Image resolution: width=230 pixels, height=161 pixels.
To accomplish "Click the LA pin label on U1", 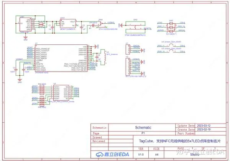I will coord(85,56).
